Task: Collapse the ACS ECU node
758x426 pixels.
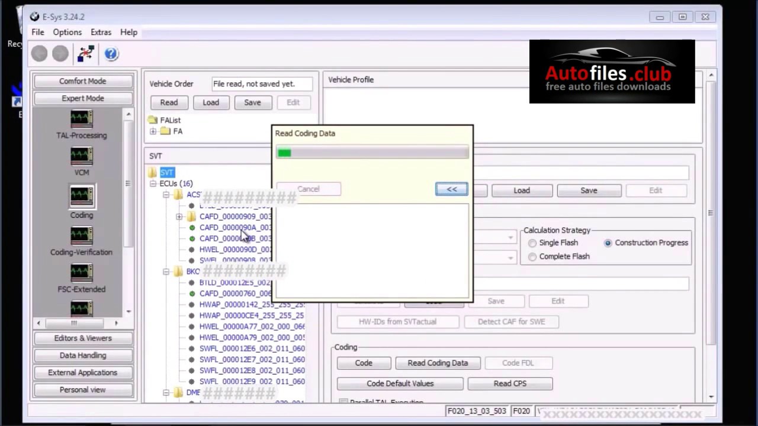Action: pyautogui.click(x=166, y=195)
